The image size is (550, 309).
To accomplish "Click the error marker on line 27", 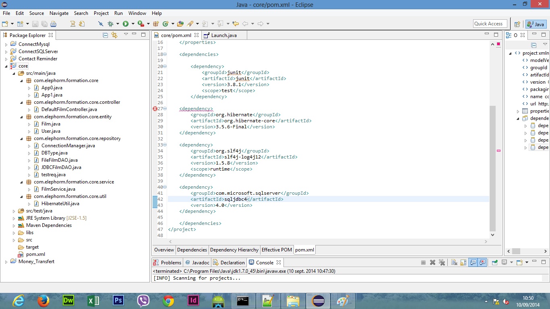I will click(155, 109).
